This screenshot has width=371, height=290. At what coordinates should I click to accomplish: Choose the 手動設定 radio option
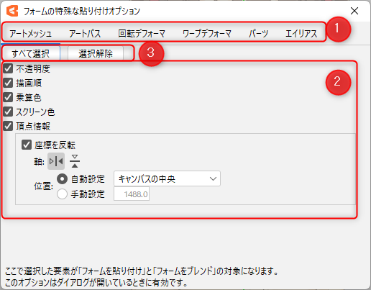pos(62,194)
